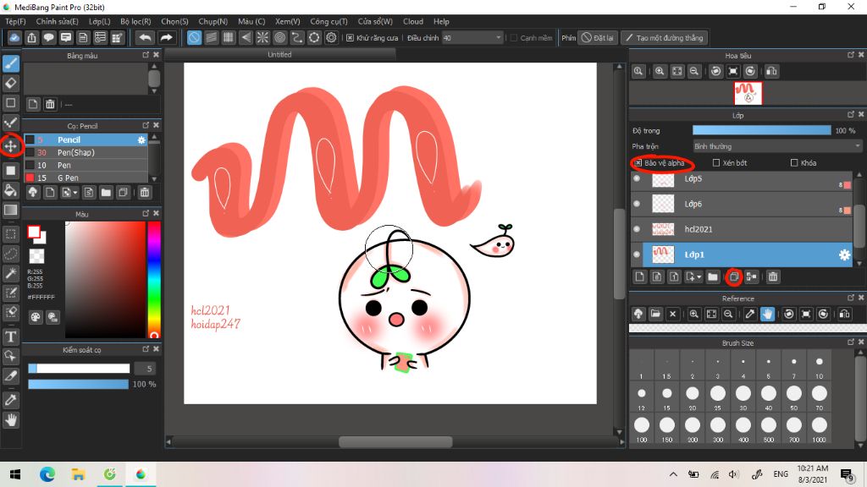
Task: Click the Undo arrow
Action: [145, 37]
